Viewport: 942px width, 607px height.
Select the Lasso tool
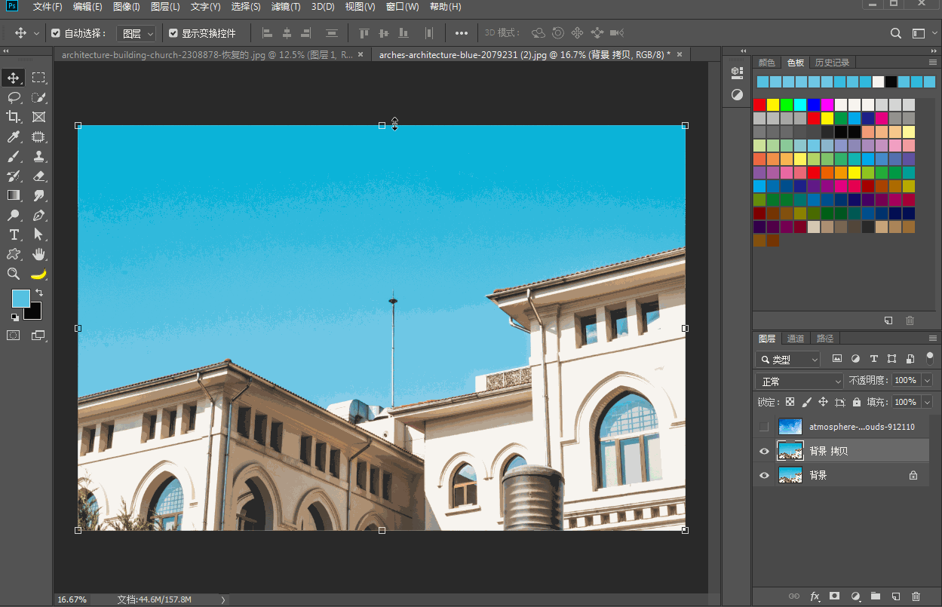pos(14,97)
